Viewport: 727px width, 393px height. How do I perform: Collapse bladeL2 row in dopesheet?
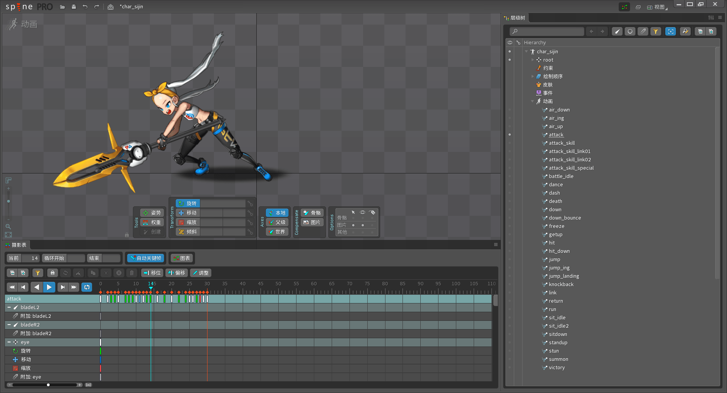tap(9, 307)
